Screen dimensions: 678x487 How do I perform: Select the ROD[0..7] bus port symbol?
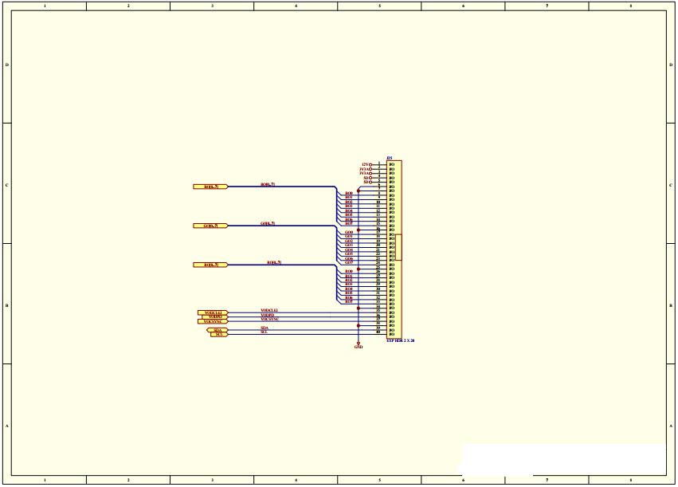[x=211, y=187]
